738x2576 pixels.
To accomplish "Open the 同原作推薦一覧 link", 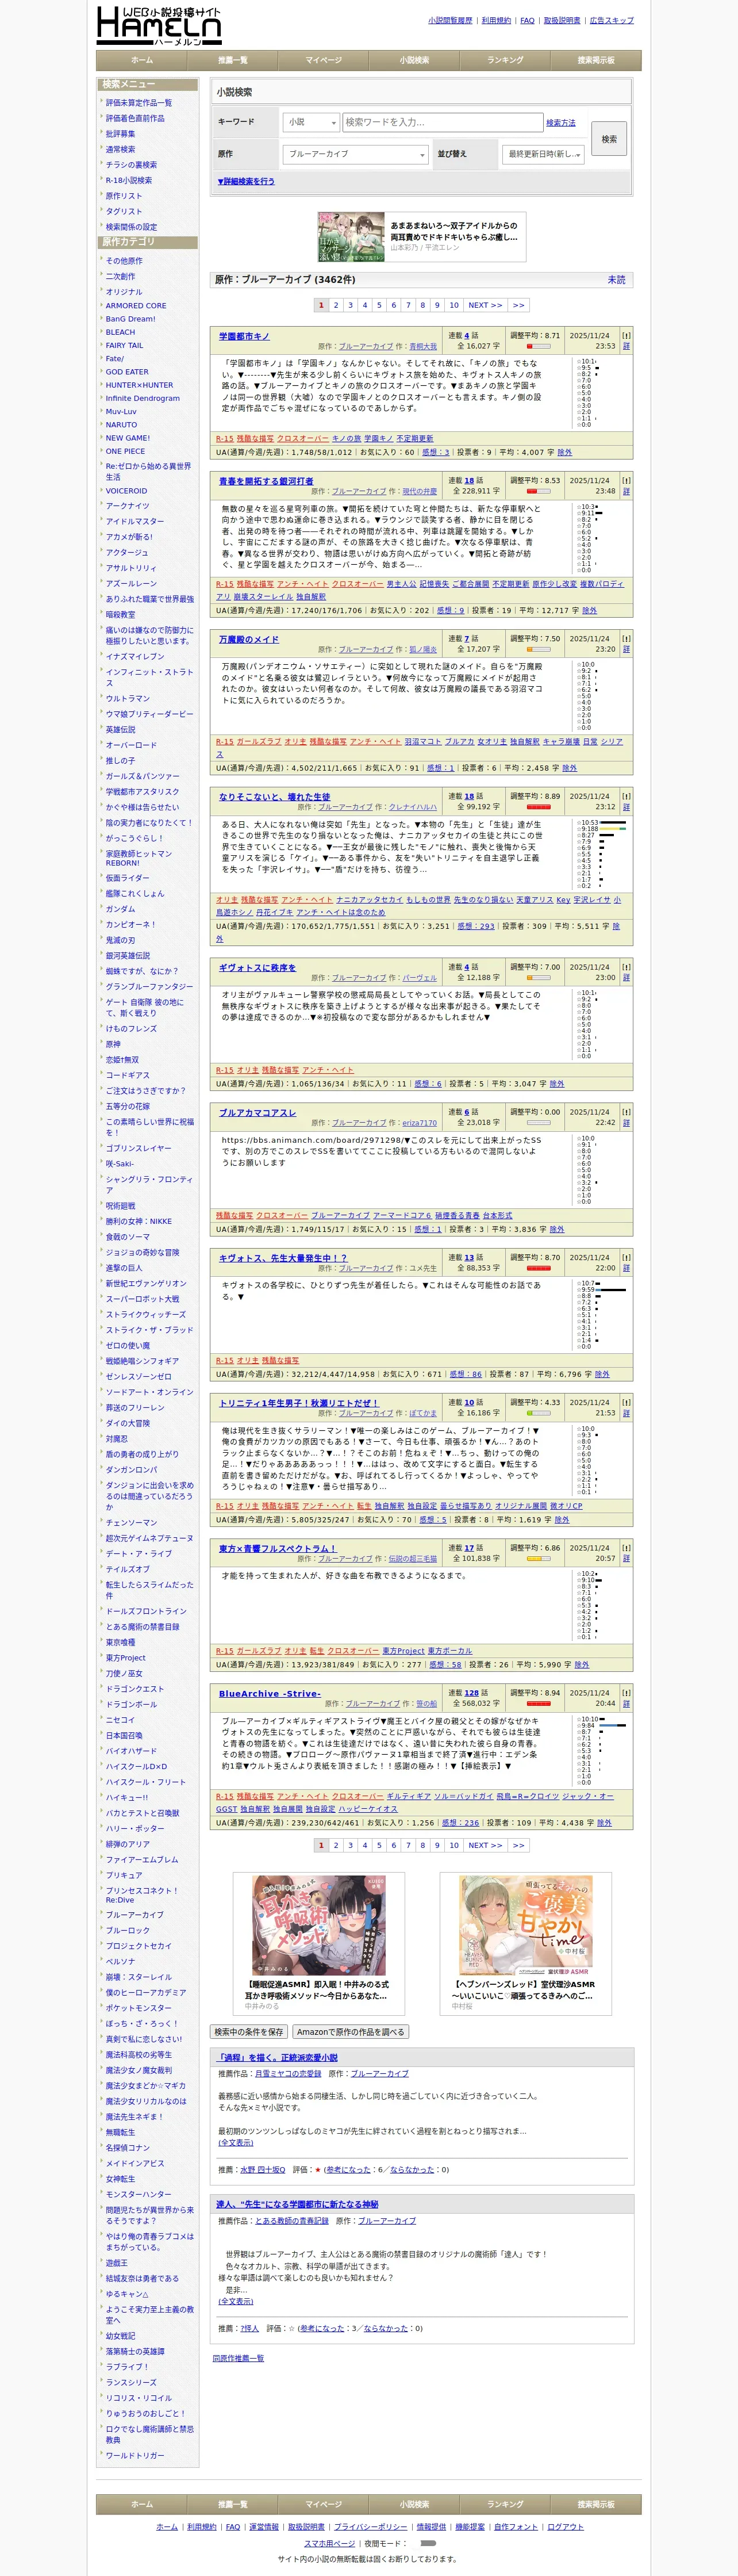I will point(238,2358).
